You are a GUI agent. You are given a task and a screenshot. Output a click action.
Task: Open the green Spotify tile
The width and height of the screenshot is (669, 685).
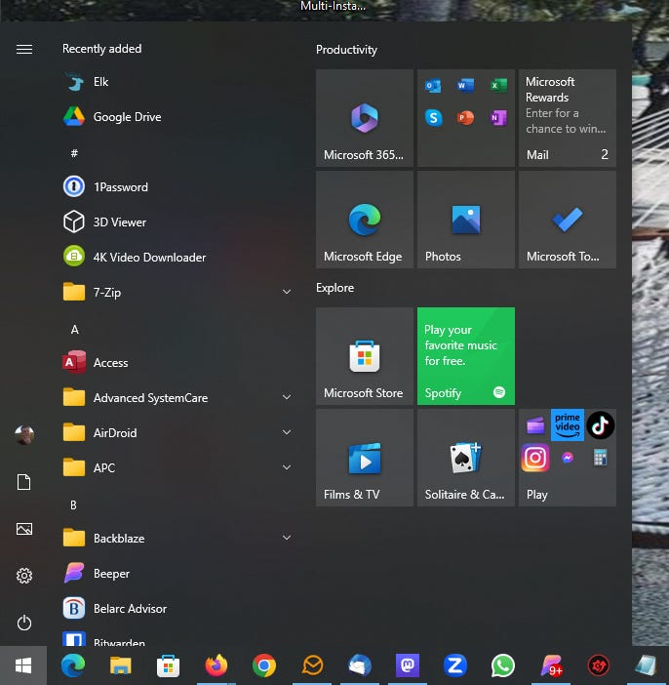(466, 356)
